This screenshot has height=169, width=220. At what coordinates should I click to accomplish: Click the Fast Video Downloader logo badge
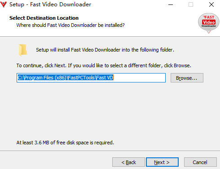(x=209, y=23)
